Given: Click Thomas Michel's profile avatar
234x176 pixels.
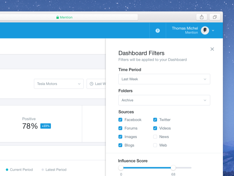Looking at the screenshot, I should point(205,31).
